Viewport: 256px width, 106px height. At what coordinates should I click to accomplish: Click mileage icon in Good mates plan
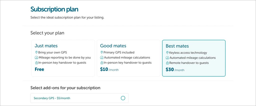pyautogui.click(x=102, y=58)
